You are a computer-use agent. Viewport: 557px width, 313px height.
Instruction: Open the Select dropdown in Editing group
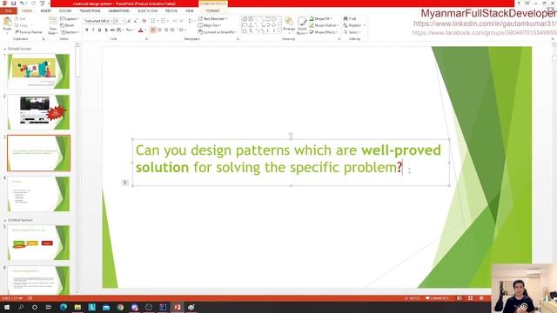click(352, 32)
